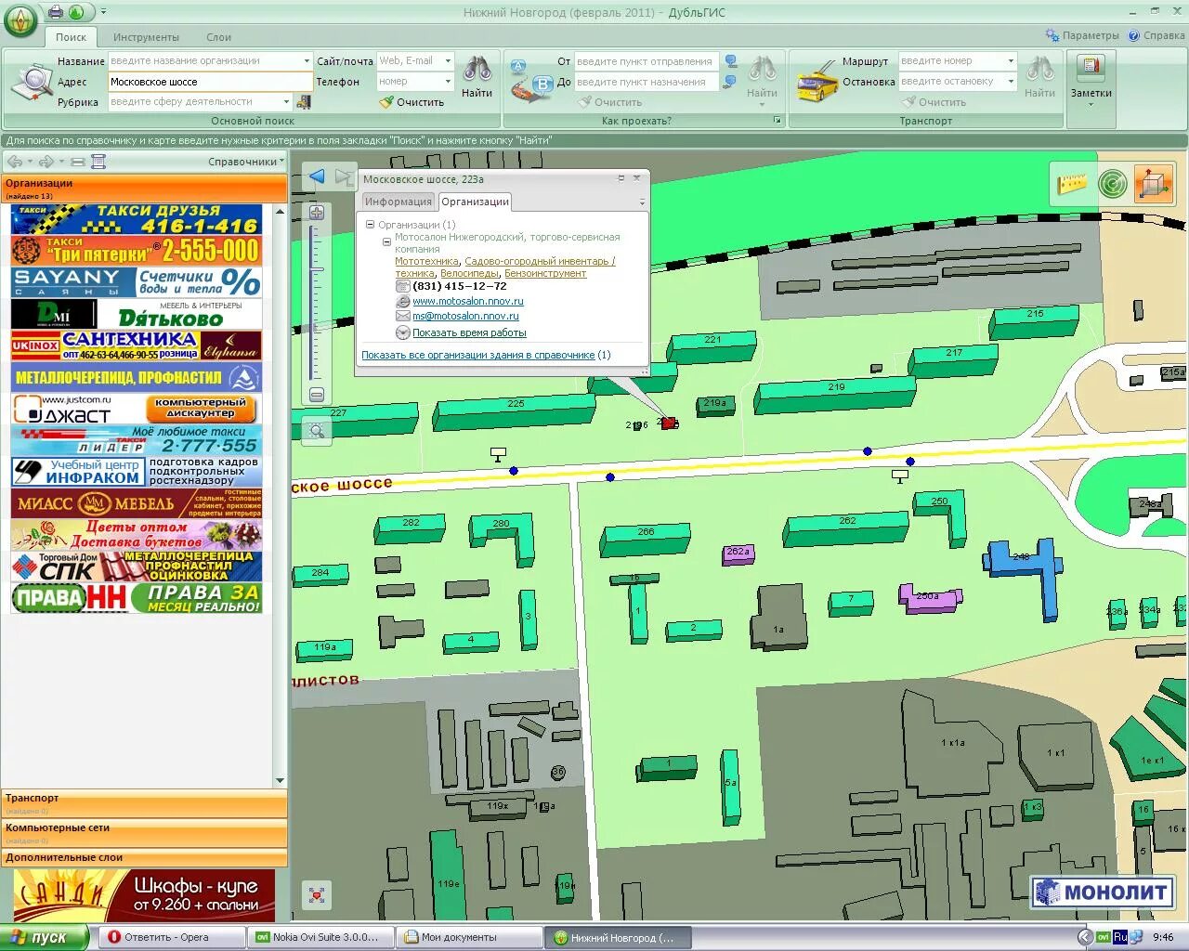Collapse the Организации (1) tree node

pyautogui.click(x=370, y=225)
